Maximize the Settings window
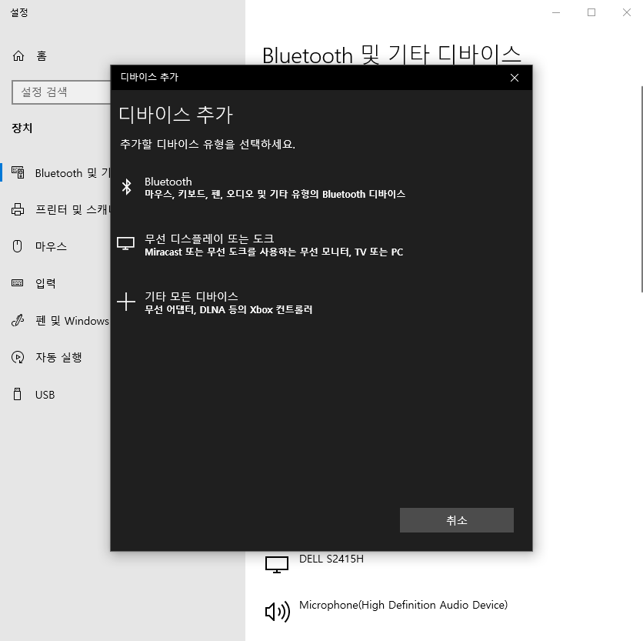 (x=591, y=13)
